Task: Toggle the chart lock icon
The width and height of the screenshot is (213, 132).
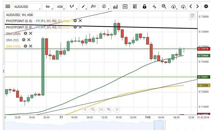Action: (x=144, y=7)
